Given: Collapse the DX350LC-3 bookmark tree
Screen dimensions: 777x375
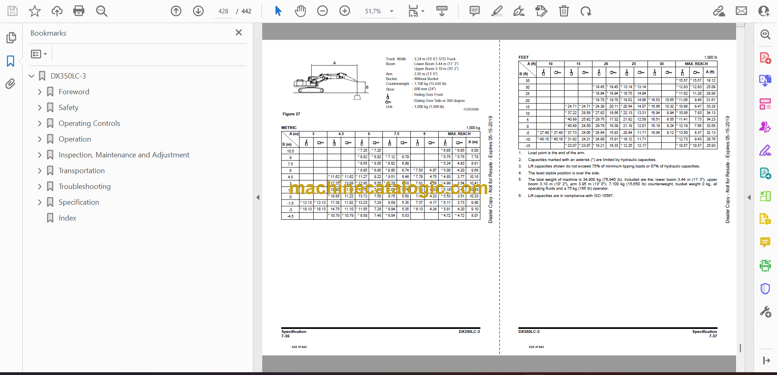Looking at the screenshot, I should pyautogui.click(x=32, y=76).
